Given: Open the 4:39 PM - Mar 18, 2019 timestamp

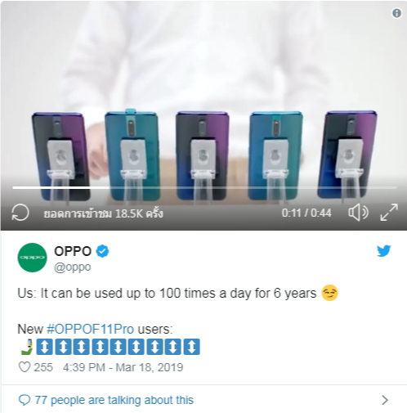Looking at the screenshot, I should tap(123, 367).
